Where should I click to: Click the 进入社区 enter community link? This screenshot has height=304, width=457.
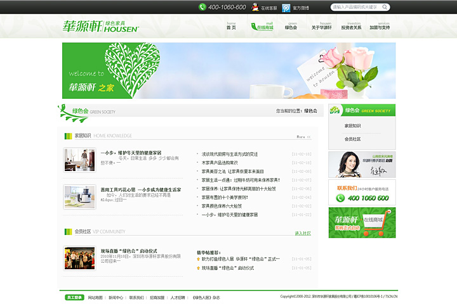pyautogui.click(x=302, y=233)
